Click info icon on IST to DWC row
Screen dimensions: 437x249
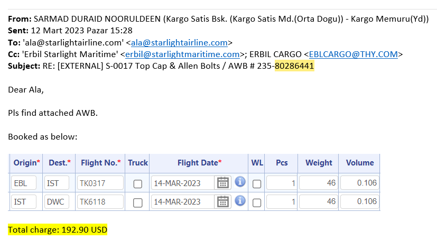[240, 201]
